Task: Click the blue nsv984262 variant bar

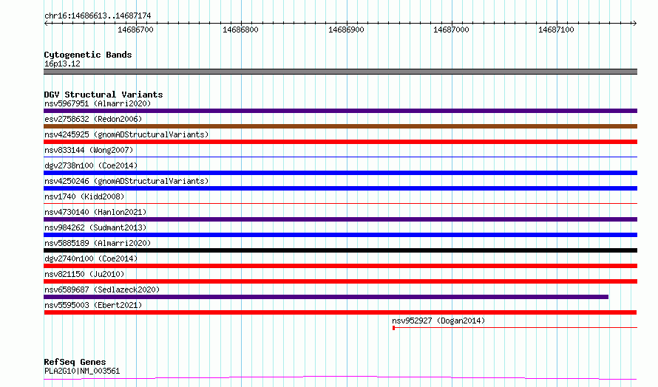Action: tap(340, 235)
